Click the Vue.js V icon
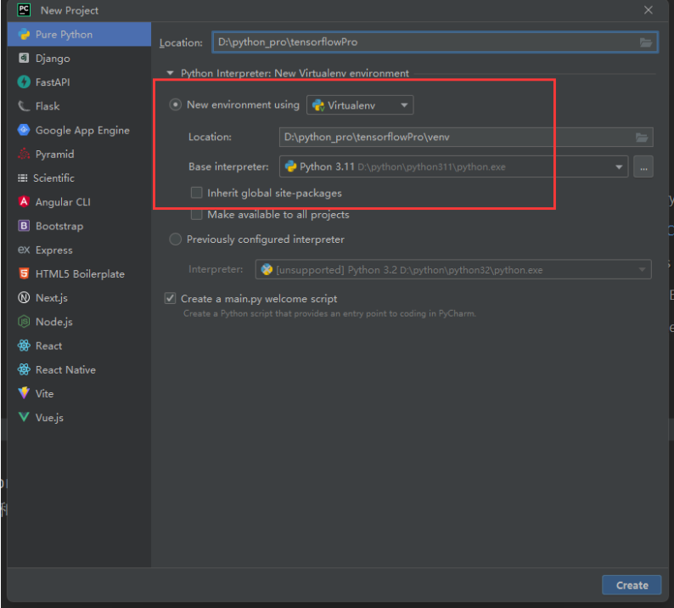 tap(24, 417)
